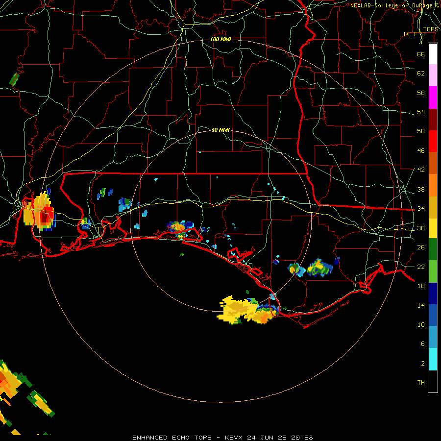Click the "50 NMI" range ring label

(x=220, y=130)
